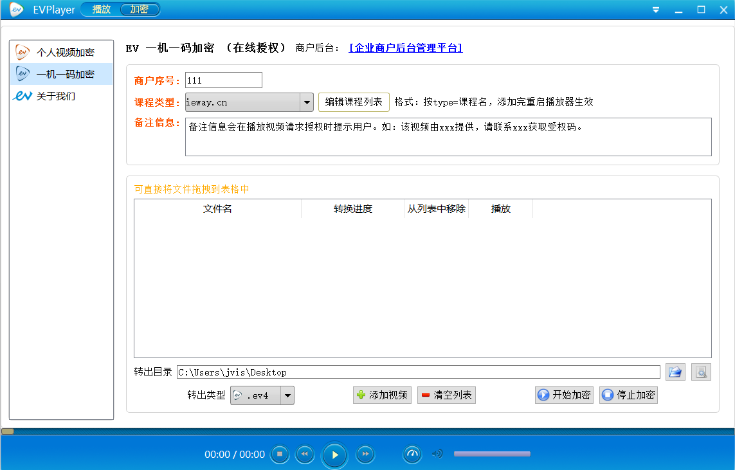Open the playback speed gauge icon
The height and width of the screenshot is (470, 735).
413,454
